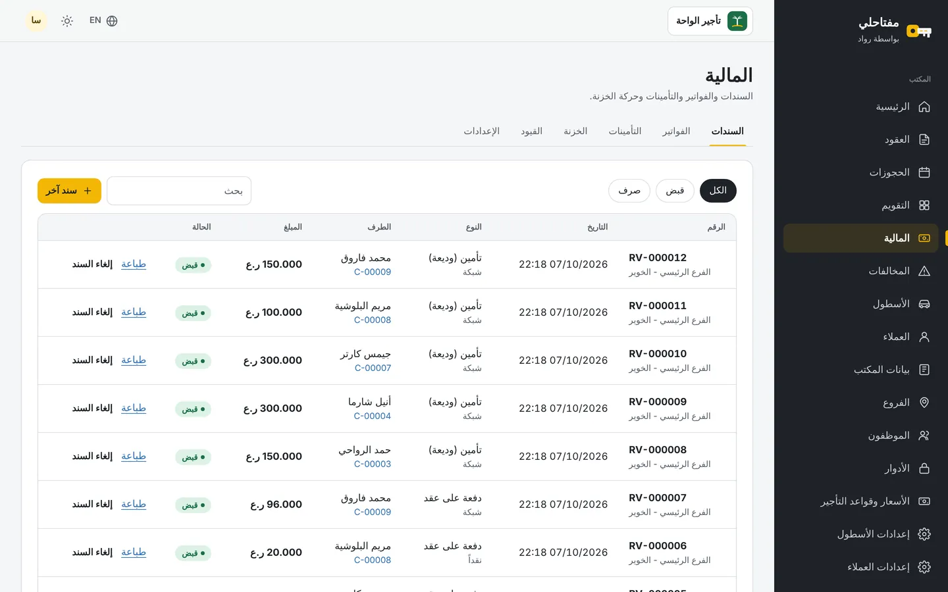Click the إعدادات الأسطول gear icon

pyautogui.click(x=924, y=534)
